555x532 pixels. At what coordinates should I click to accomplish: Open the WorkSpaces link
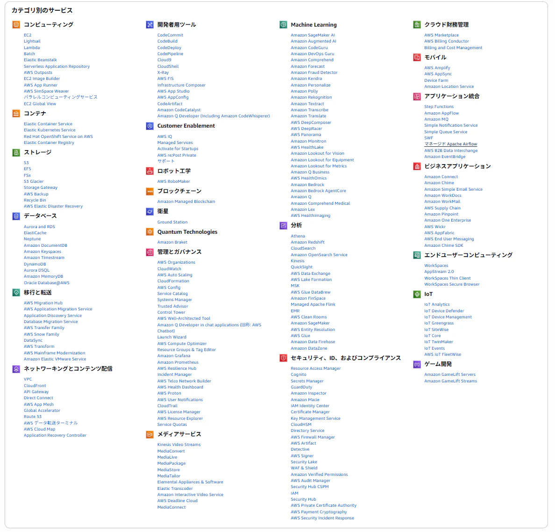(x=436, y=266)
